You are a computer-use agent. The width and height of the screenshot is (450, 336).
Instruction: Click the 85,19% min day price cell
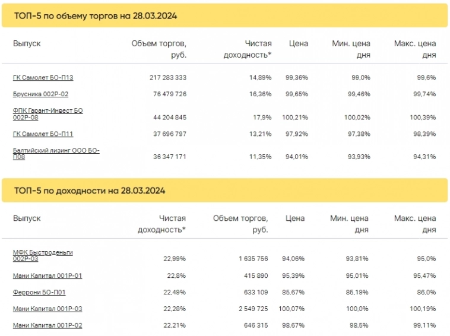pos(356,292)
